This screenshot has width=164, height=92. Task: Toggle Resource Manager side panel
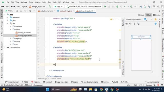click(x=2, y=28)
